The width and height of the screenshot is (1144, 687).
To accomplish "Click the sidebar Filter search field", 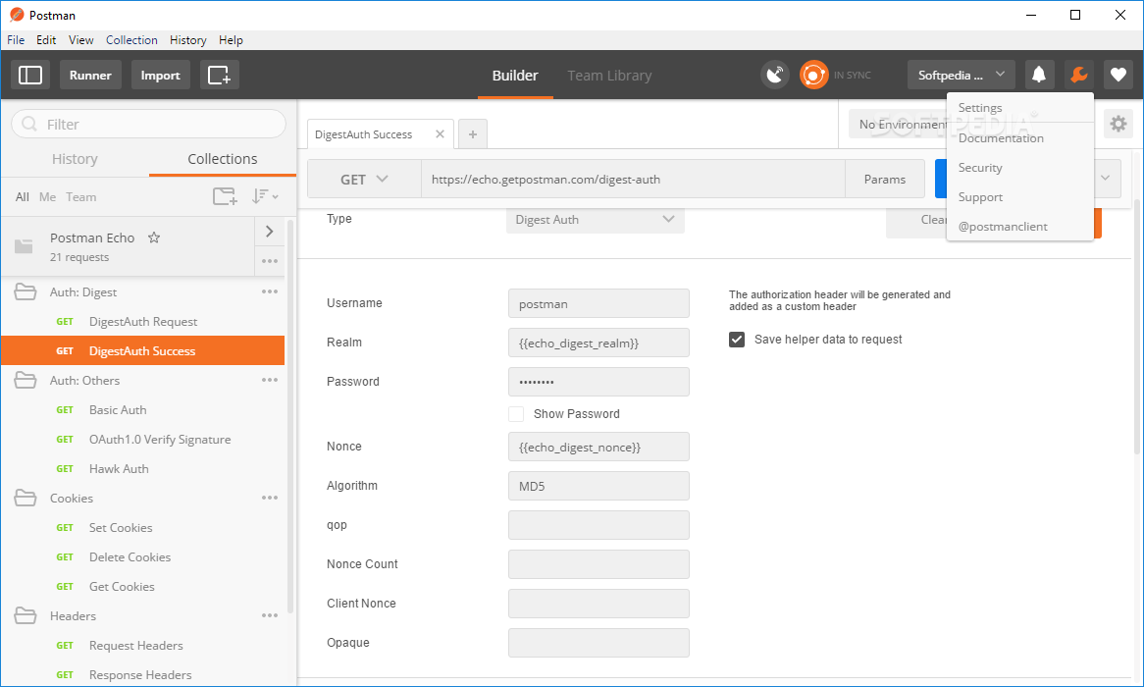I will (x=149, y=124).
